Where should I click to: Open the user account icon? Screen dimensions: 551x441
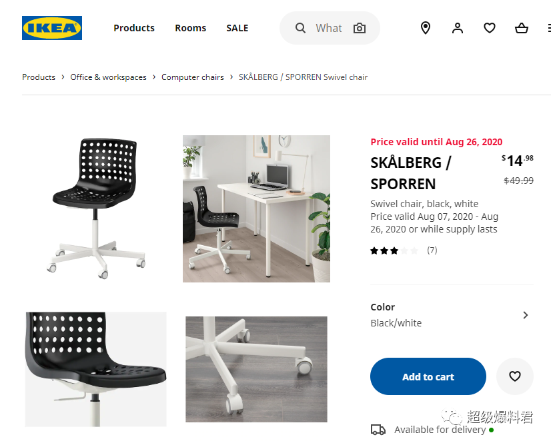(458, 28)
